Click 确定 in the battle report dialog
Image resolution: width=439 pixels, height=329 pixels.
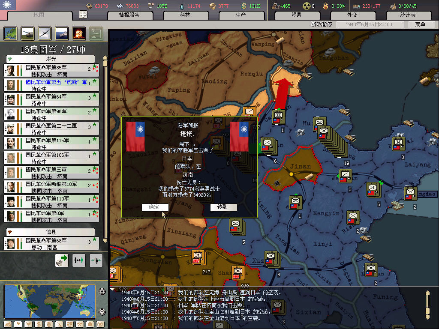click(x=154, y=207)
